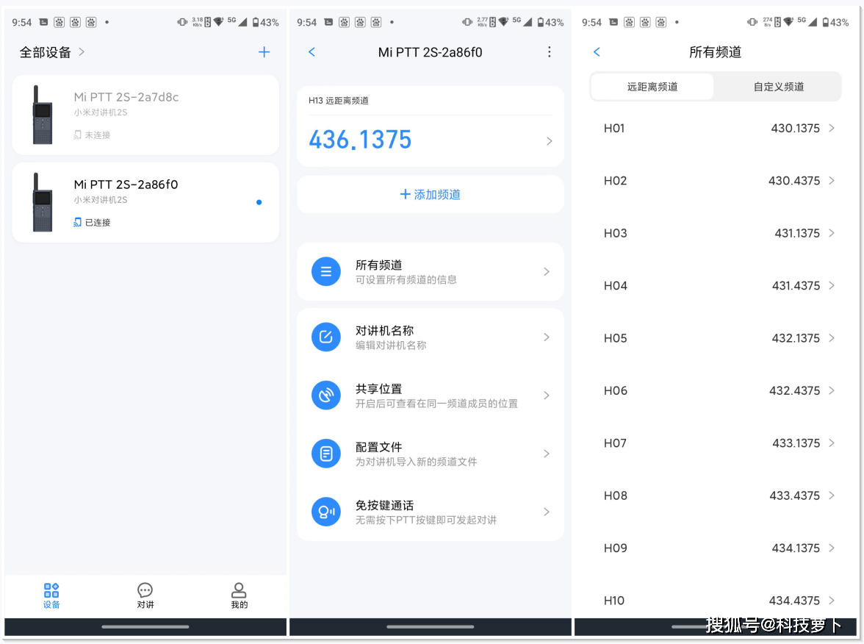Click 未连接 status on 2a7d8c device
The width and height of the screenshot is (864, 644).
tap(92, 135)
